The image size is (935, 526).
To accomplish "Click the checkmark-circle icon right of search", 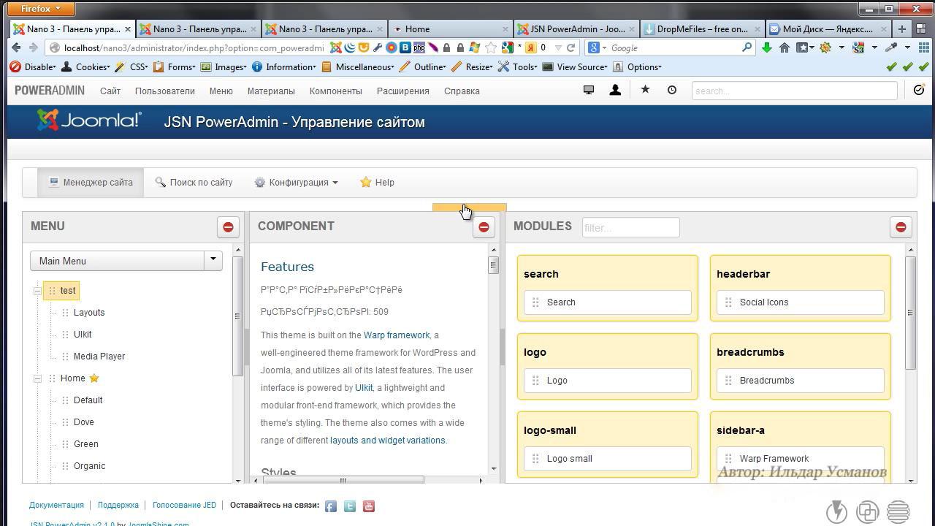I will 920,90.
